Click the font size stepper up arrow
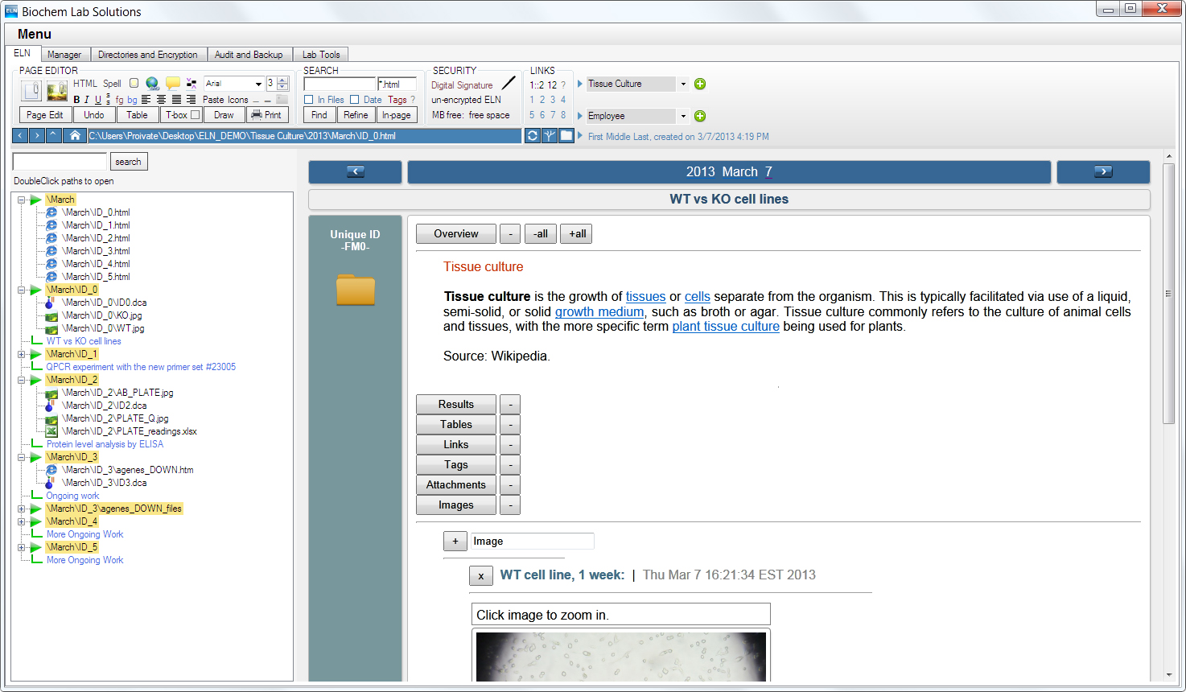 (282, 80)
